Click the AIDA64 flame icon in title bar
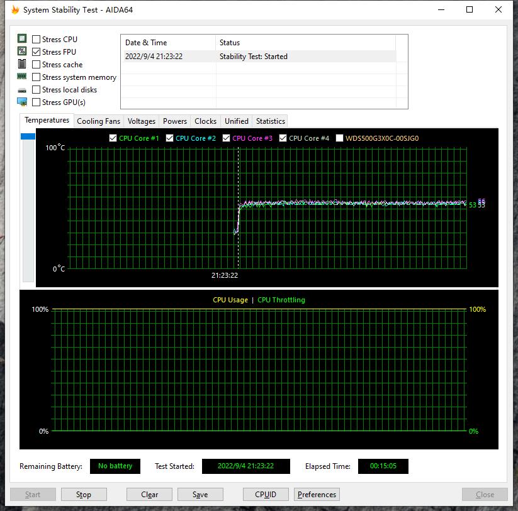Viewport: 518px width, 511px height. (x=15, y=10)
